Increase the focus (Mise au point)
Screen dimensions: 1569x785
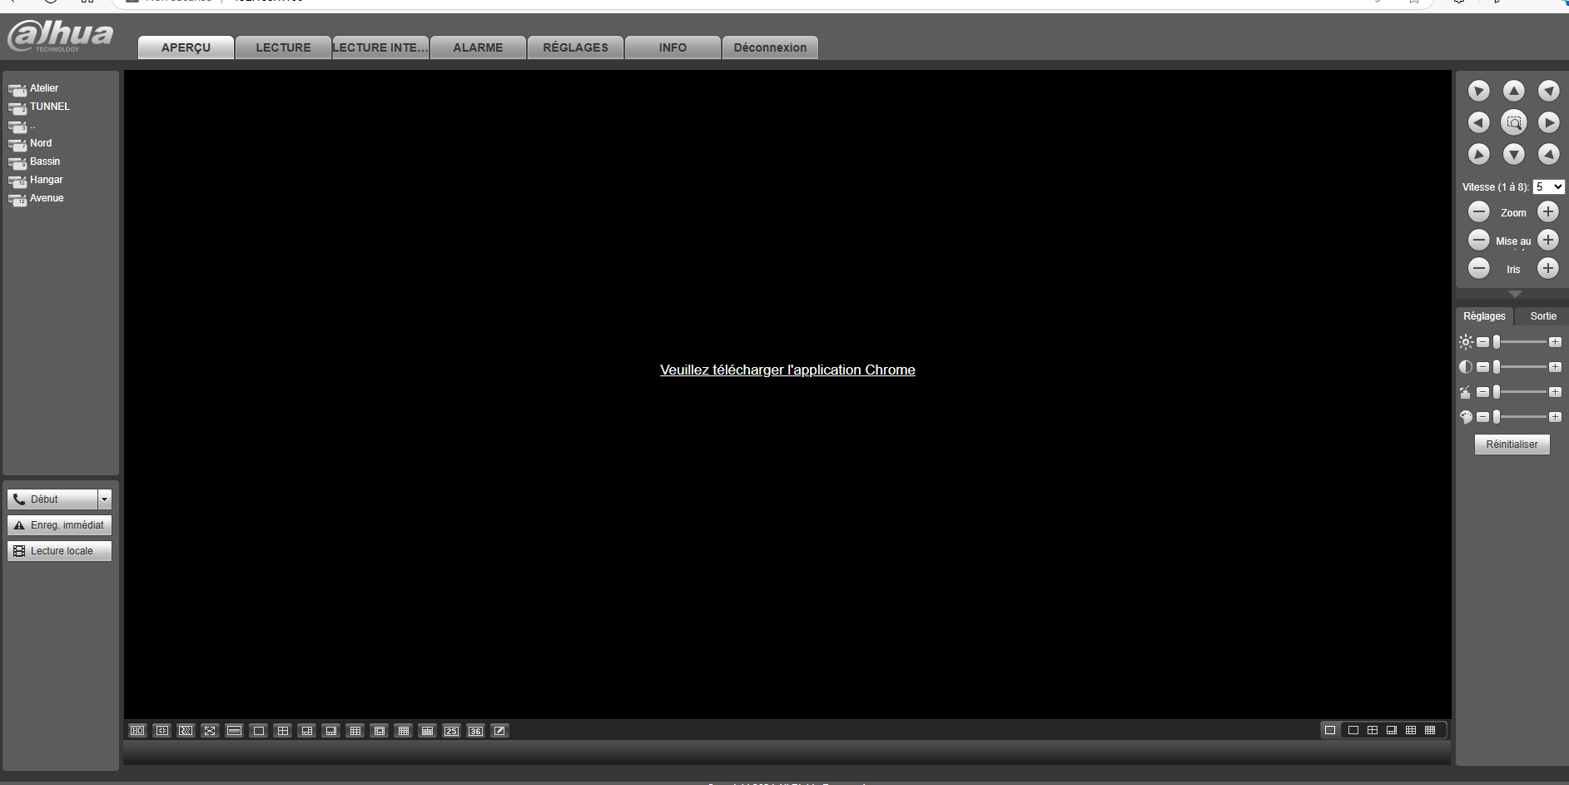[x=1547, y=240]
